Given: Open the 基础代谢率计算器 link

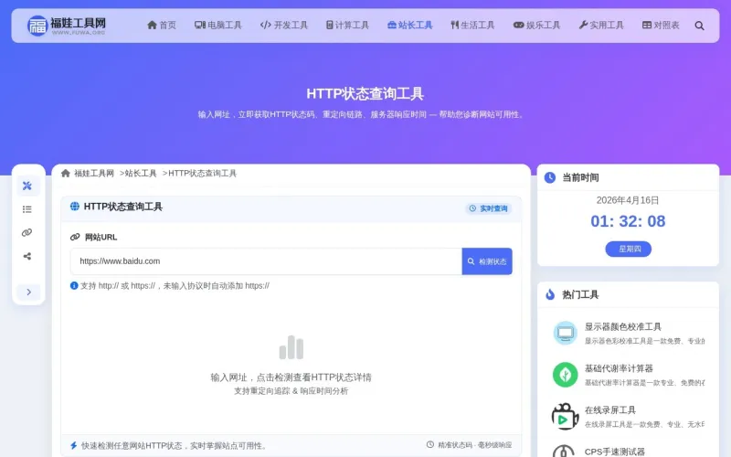Looking at the screenshot, I should click(x=619, y=368).
